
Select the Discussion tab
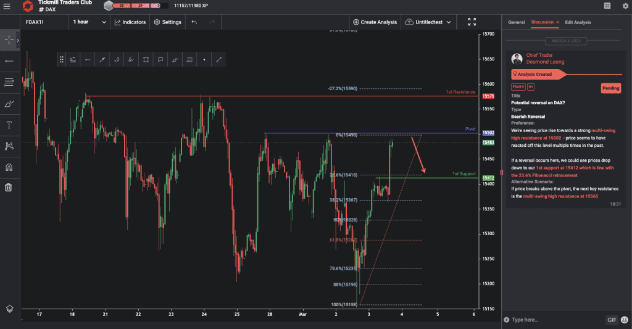[x=542, y=22]
